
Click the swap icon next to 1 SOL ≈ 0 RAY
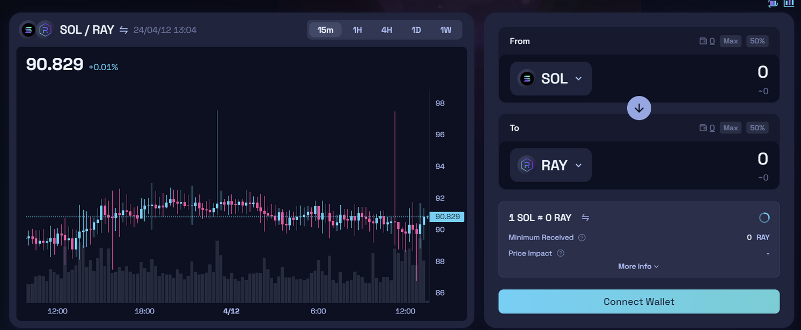point(585,217)
